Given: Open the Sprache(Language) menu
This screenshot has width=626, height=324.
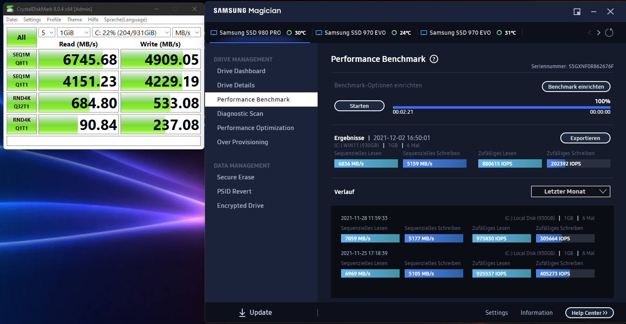Looking at the screenshot, I should (126, 20).
